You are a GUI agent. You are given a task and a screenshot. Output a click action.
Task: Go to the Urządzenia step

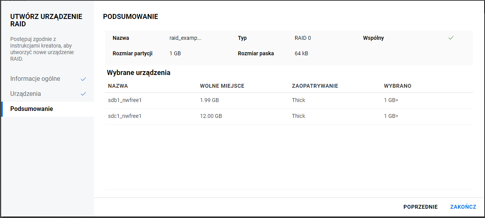26,94
